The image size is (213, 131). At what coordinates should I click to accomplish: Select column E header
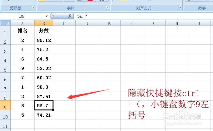[x=109, y=23]
